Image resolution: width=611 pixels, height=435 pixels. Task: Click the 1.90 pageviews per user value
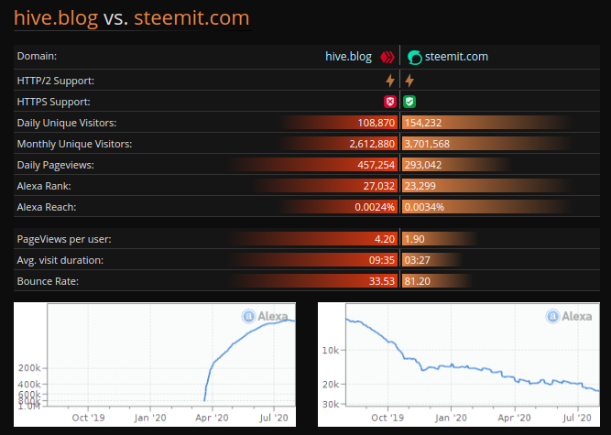[415, 239]
